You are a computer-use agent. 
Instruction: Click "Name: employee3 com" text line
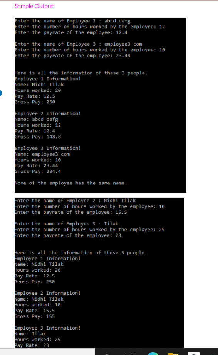(42, 154)
